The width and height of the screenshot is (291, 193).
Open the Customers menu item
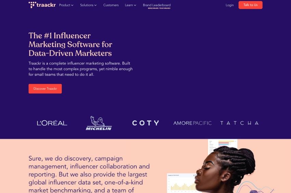111,5
